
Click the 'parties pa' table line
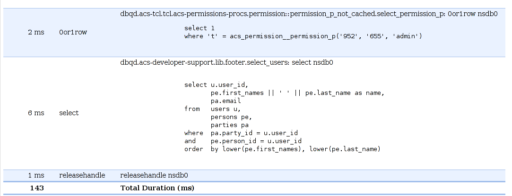(230, 125)
